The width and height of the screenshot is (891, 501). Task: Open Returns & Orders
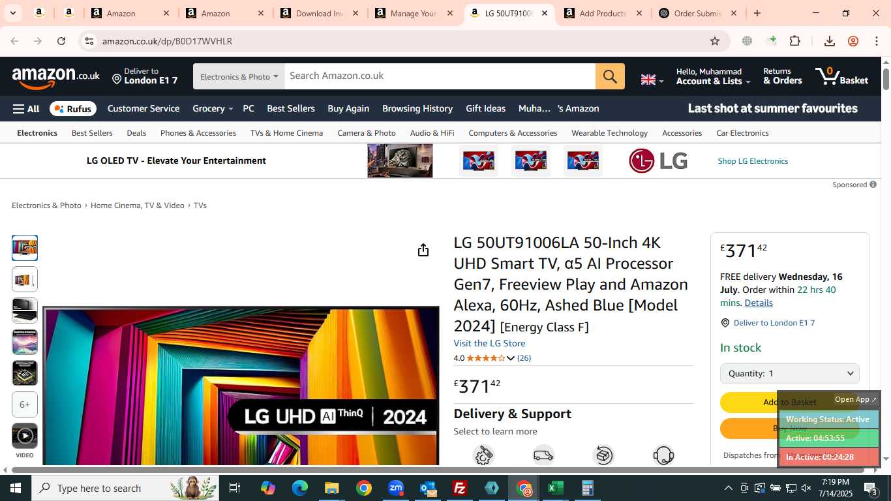coord(782,76)
